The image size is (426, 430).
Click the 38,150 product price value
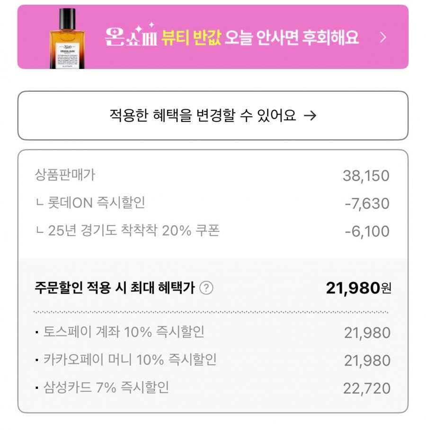click(x=366, y=176)
